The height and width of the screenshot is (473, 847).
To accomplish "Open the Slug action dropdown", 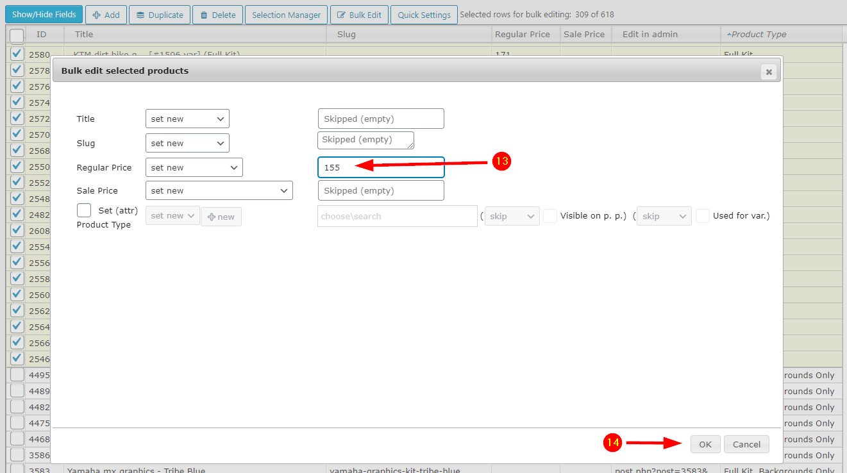I will pyautogui.click(x=187, y=143).
